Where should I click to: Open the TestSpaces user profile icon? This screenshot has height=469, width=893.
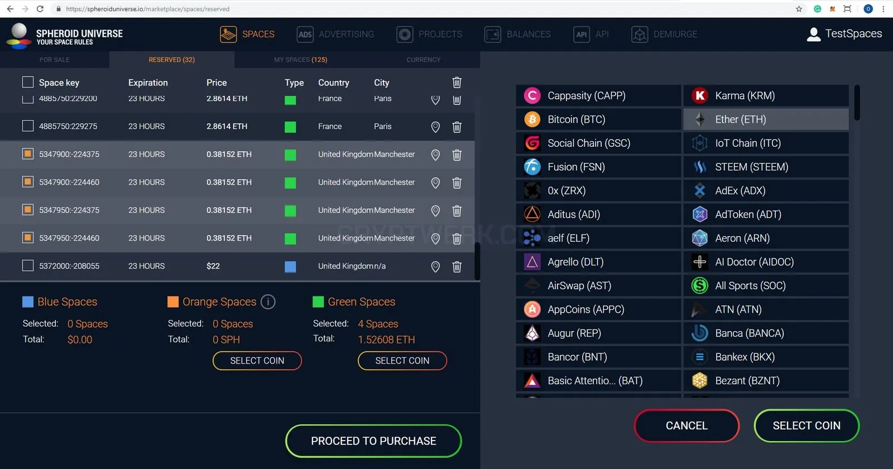[x=814, y=34]
